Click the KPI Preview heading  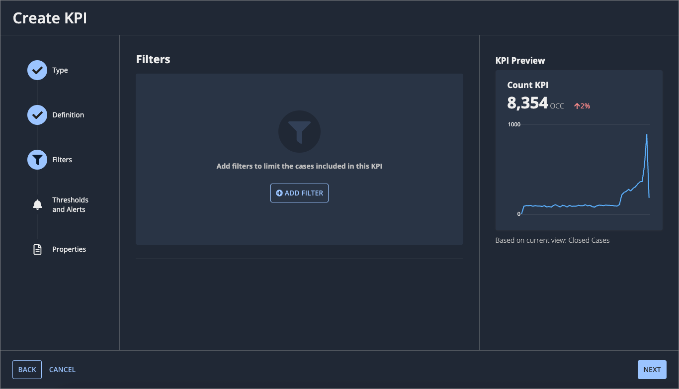[x=520, y=61]
